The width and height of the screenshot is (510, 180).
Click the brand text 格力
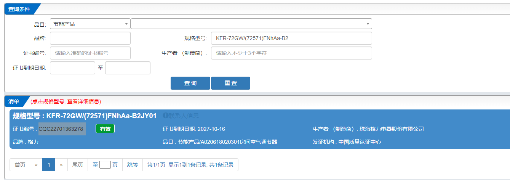click(x=33, y=142)
